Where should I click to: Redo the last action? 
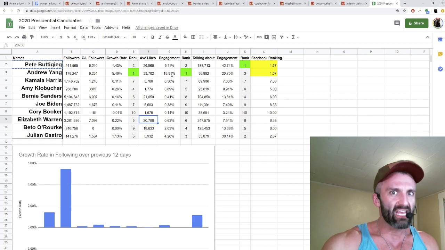[x=17, y=37]
